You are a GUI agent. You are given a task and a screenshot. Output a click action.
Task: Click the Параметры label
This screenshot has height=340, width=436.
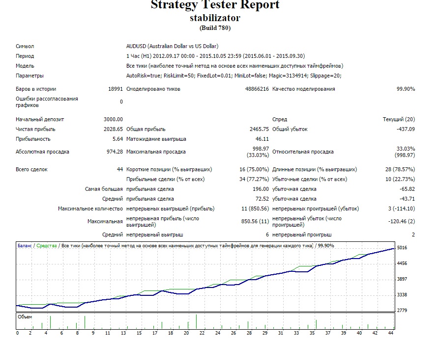(x=29, y=76)
